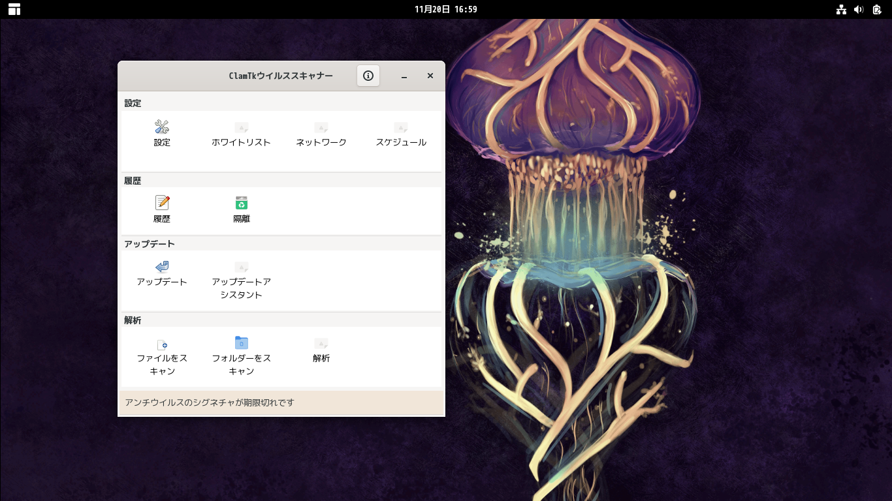Click the アップデートアシスタント label
The image size is (892, 501).
(242, 288)
